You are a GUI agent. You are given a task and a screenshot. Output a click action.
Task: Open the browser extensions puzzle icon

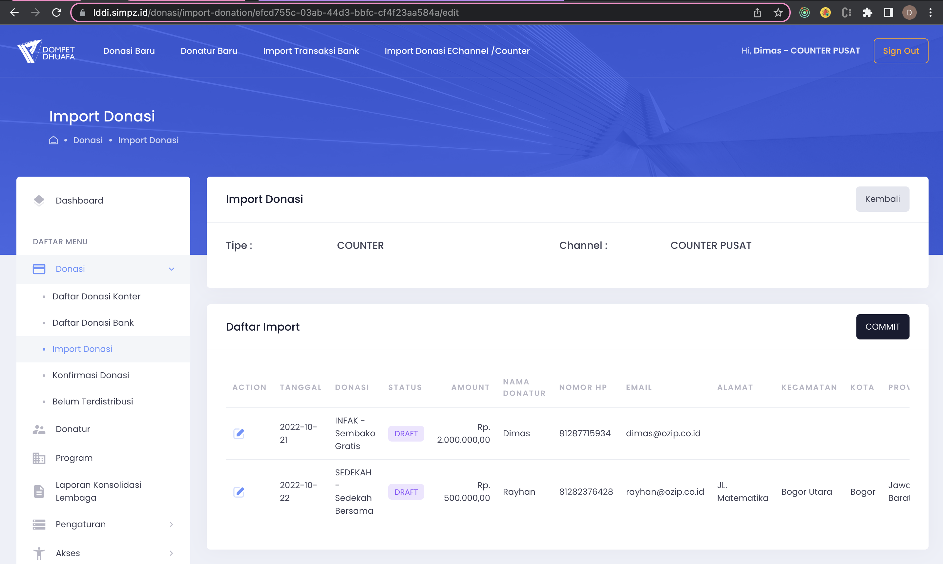point(868,12)
